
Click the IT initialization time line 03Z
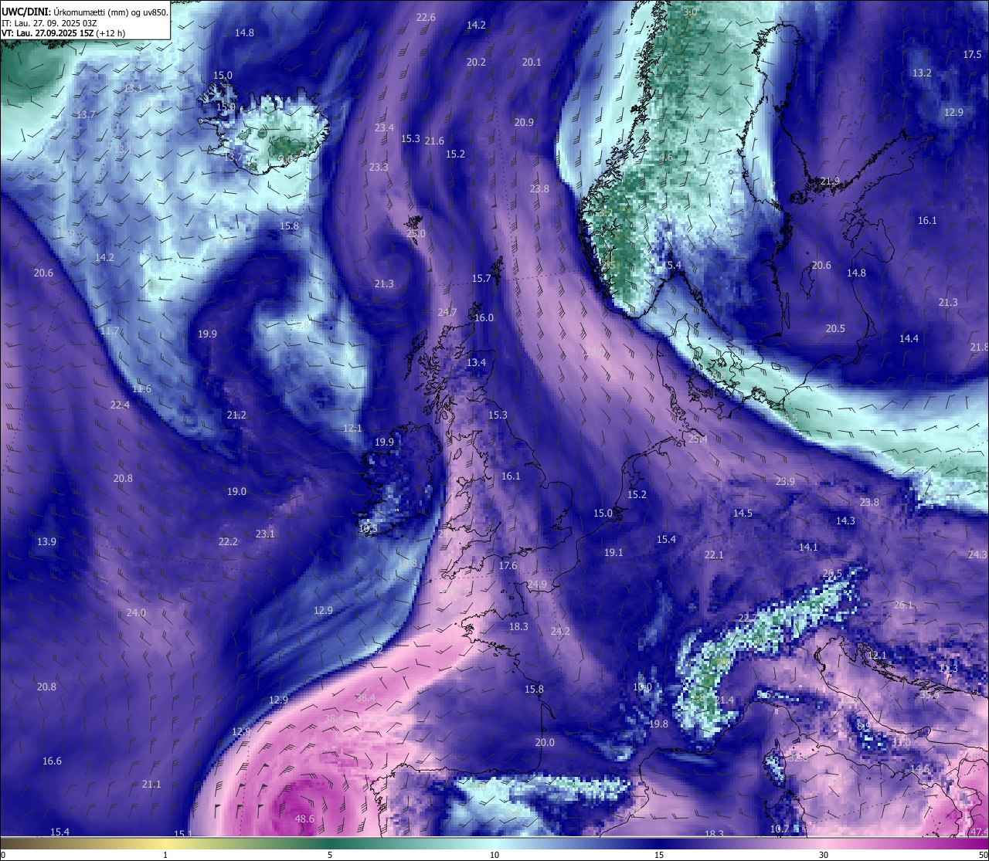tap(49, 23)
